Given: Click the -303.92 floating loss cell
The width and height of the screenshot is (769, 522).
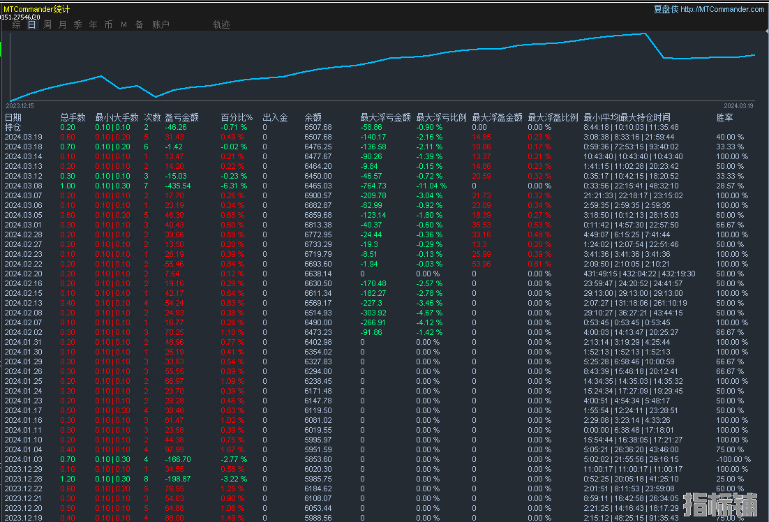Looking at the screenshot, I should click(373, 313).
